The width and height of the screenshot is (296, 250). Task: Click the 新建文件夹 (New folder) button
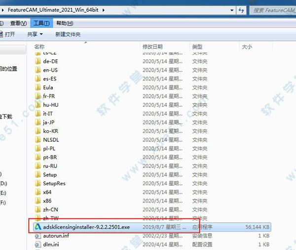point(68,34)
